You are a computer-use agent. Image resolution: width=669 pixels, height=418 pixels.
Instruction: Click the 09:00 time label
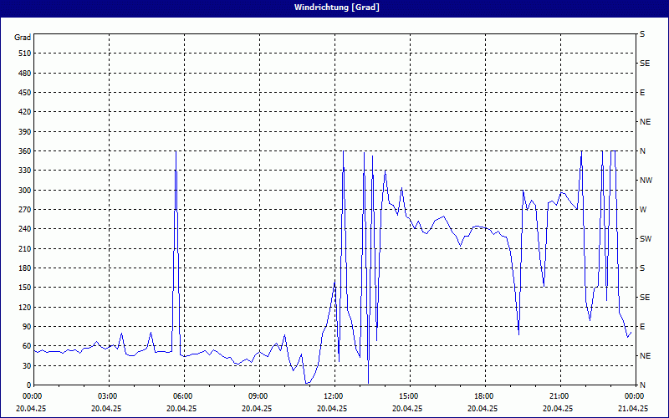coord(258,396)
